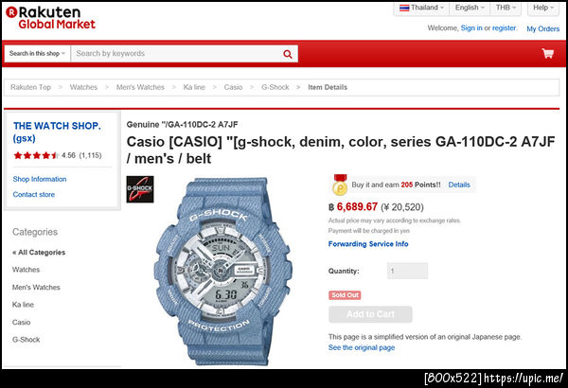This screenshot has height=388, width=568.
Task: Click the search by keywords field
Action: [178, 54]
